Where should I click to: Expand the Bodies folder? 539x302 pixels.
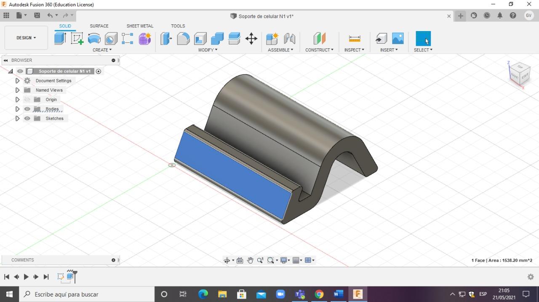[x=17, y=109]
